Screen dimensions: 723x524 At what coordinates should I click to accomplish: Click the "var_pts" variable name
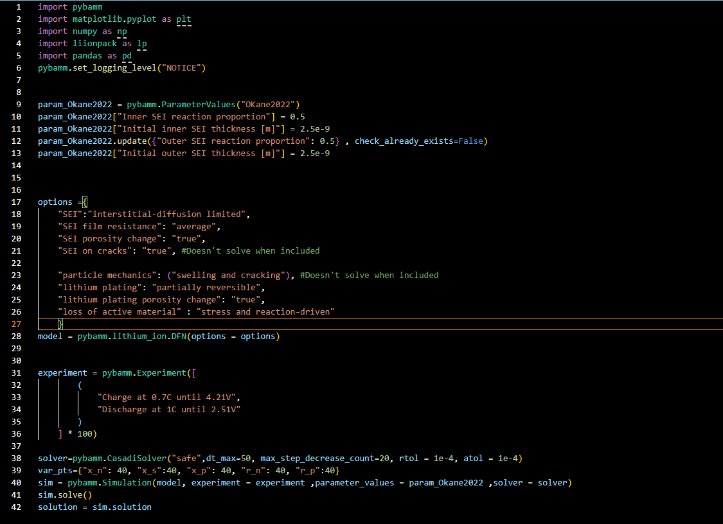55,471
